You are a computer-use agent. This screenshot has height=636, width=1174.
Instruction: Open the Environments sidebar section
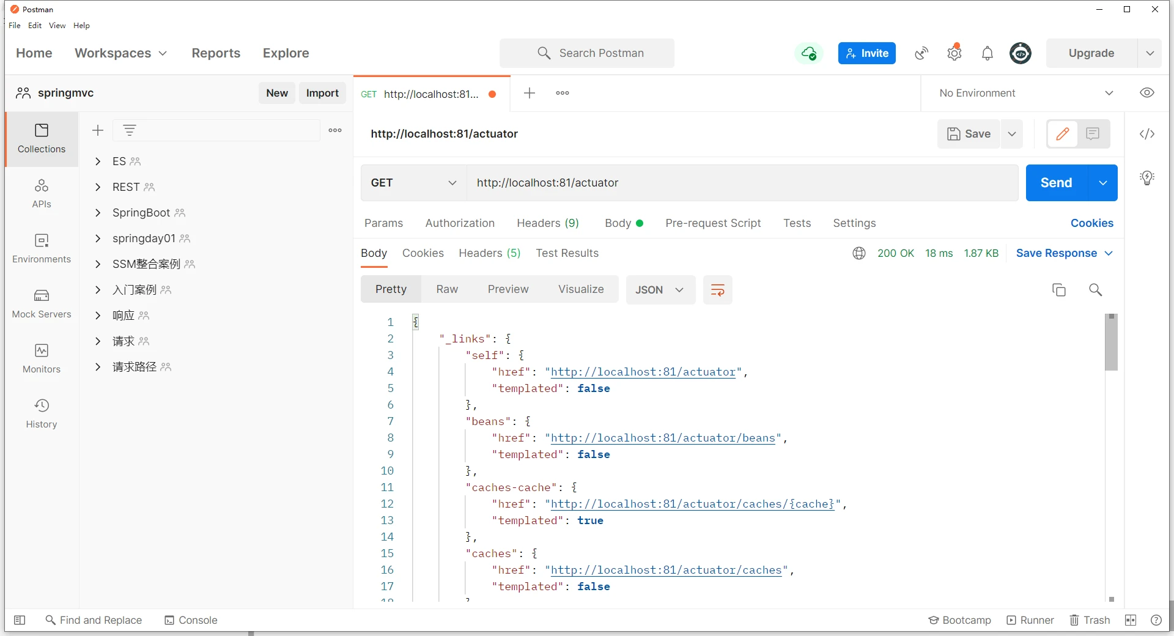pos(42,249)
